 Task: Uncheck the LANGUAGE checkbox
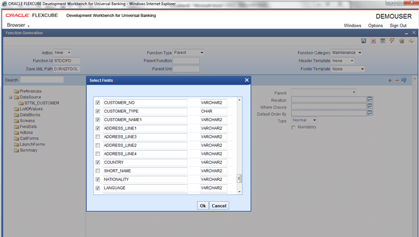98,188
